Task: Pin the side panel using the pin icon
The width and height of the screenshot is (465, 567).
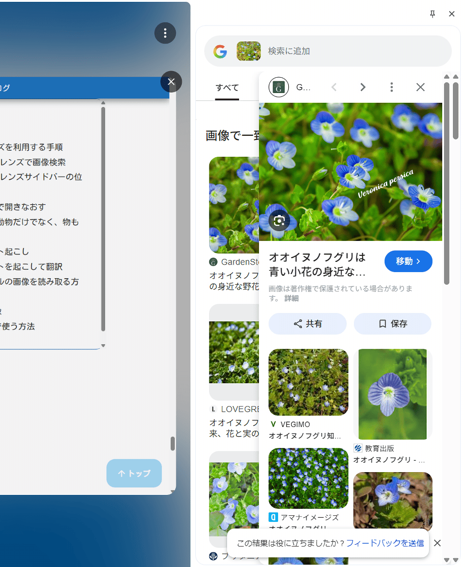Action: (432, 14)
